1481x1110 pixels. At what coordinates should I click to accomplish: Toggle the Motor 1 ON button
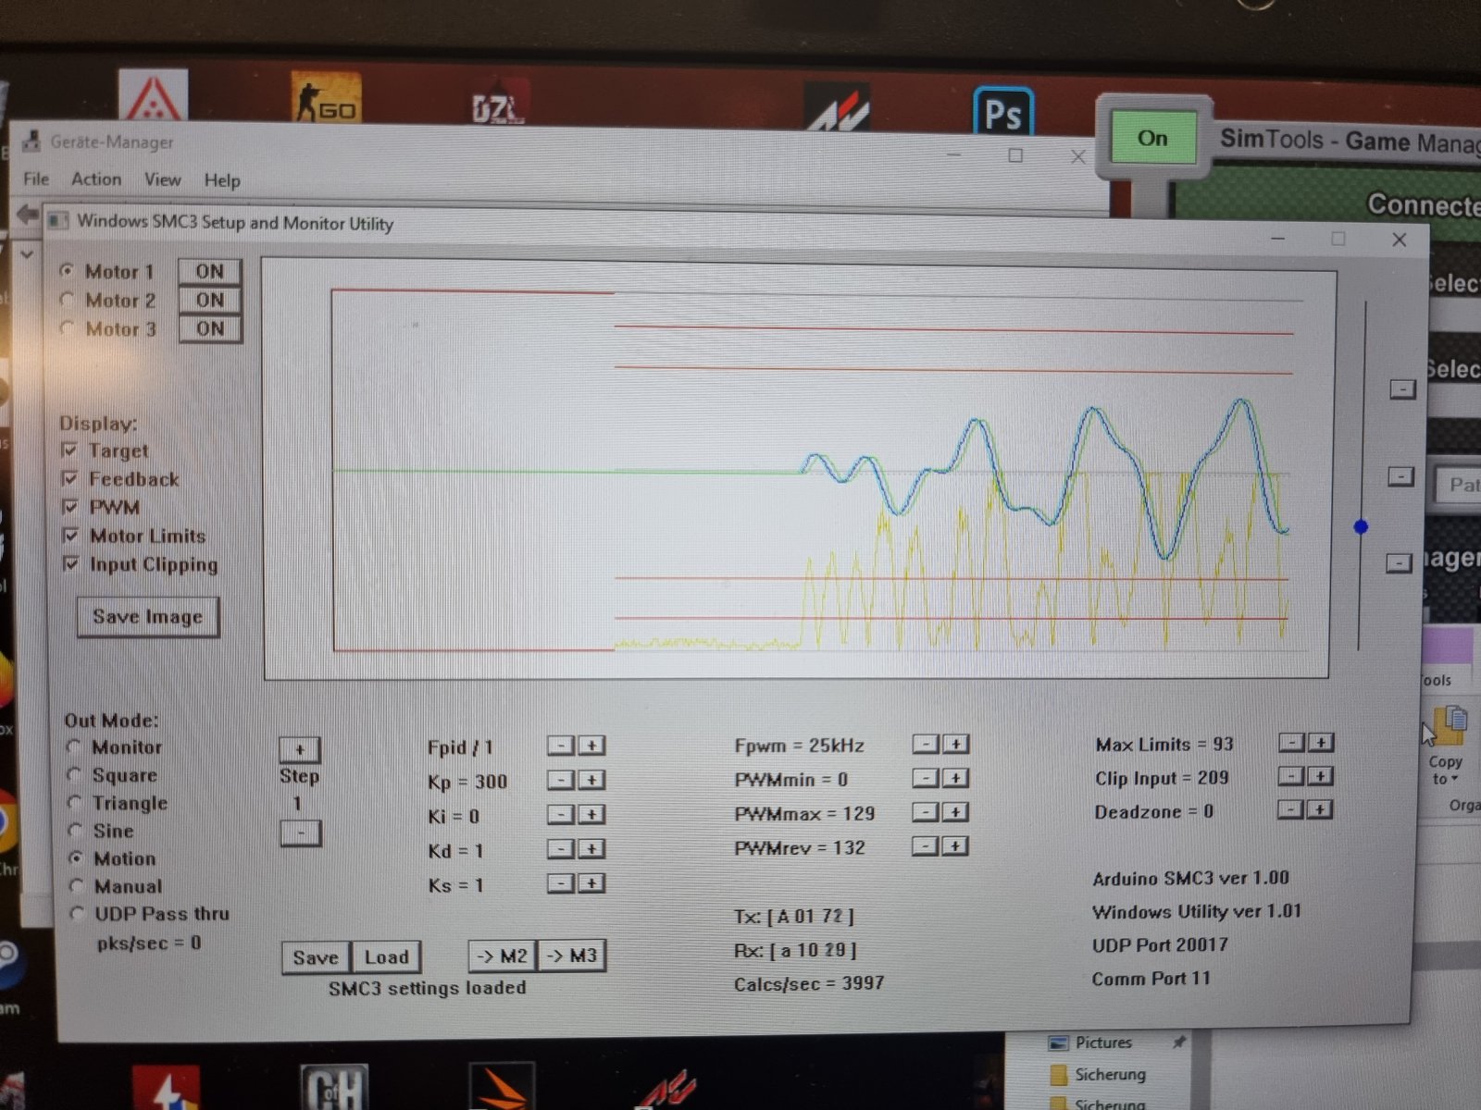tap(210, 271)
